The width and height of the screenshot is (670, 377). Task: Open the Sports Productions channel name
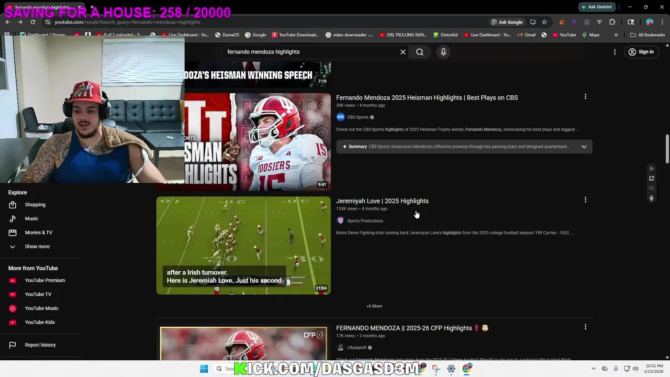pyautogui.click(x=365, y=221)
